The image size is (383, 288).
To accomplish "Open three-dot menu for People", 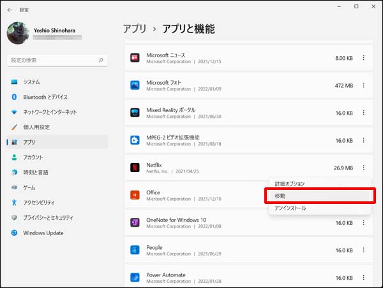I will tap(363, 250).
